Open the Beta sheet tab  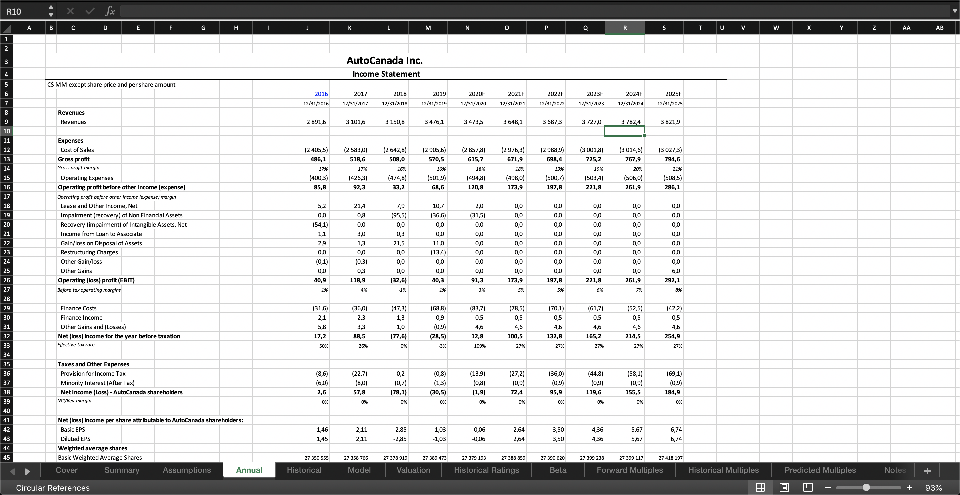pos(558,470)
